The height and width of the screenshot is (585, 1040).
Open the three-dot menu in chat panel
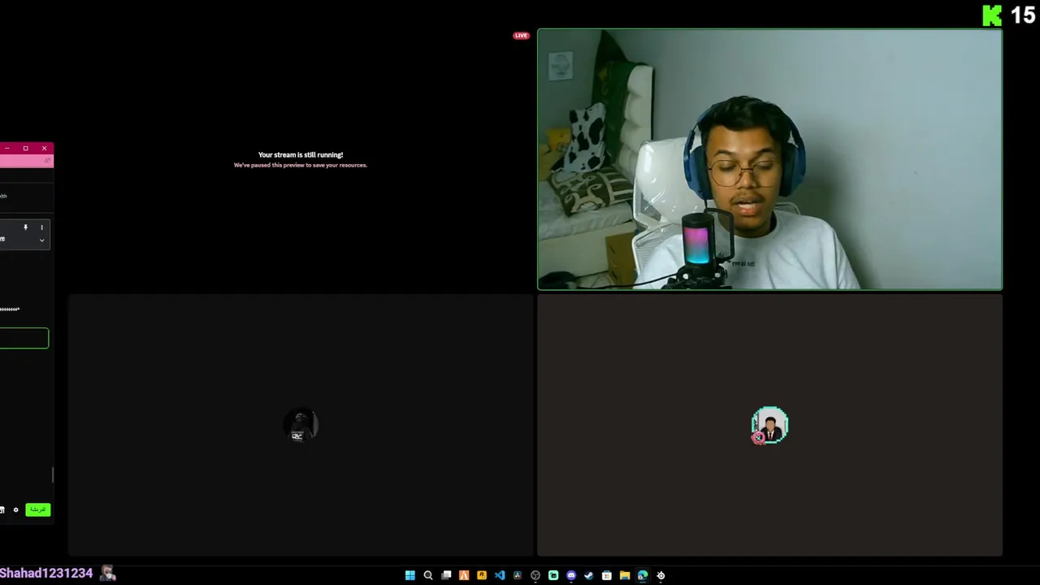[x=41, y=227]
